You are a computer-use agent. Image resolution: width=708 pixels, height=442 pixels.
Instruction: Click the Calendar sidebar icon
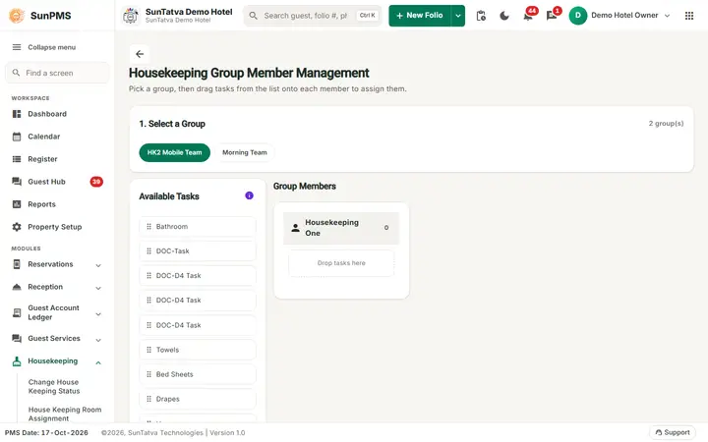pyautogui.click(x=17, y=137)
